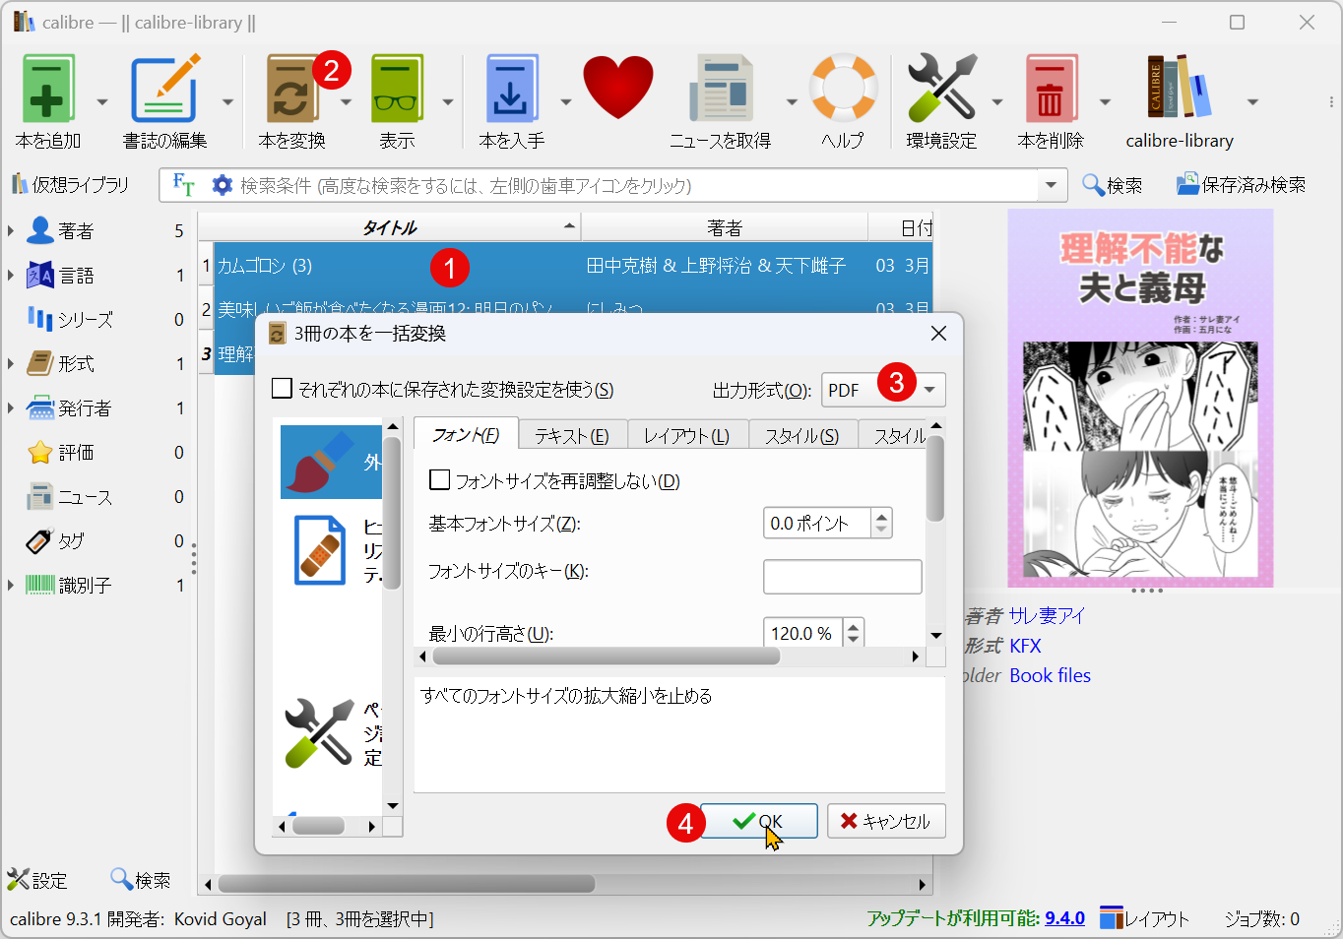
Task: Switch to the レイアウト conversion tab
Action: 688,434
